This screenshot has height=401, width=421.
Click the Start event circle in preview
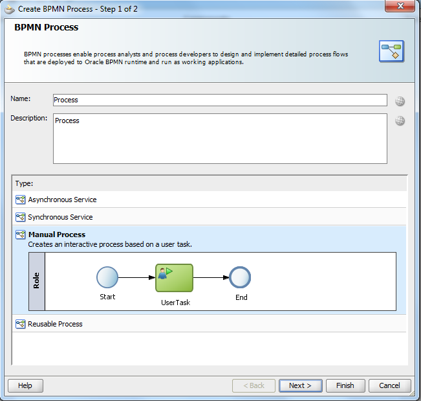(107, 277)
